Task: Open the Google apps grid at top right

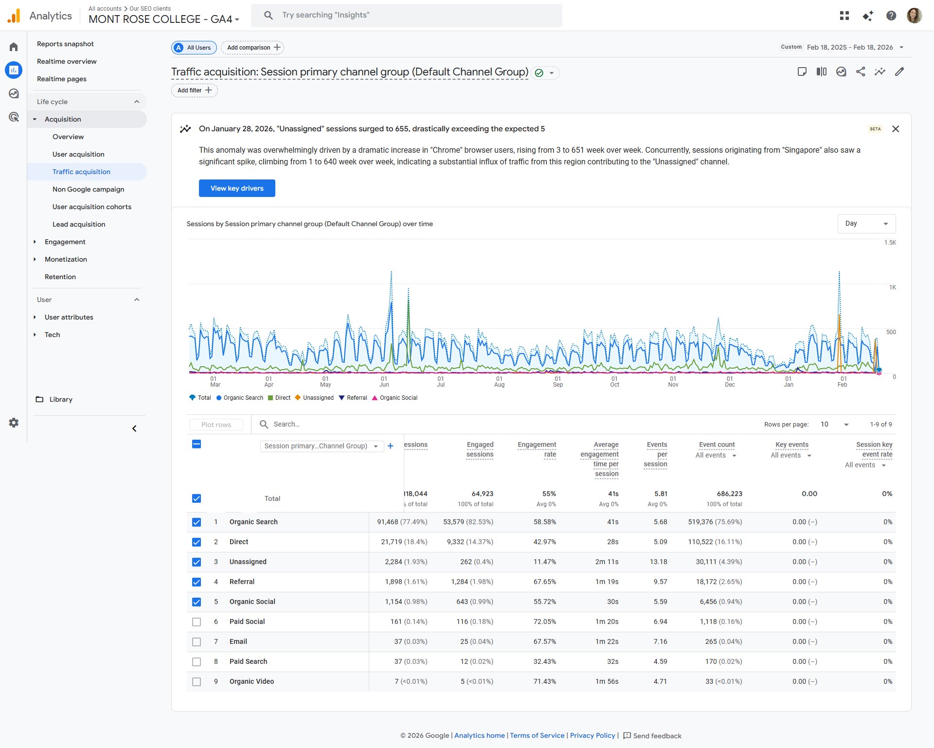Action: pyautogui.click(x=844, y=15)
